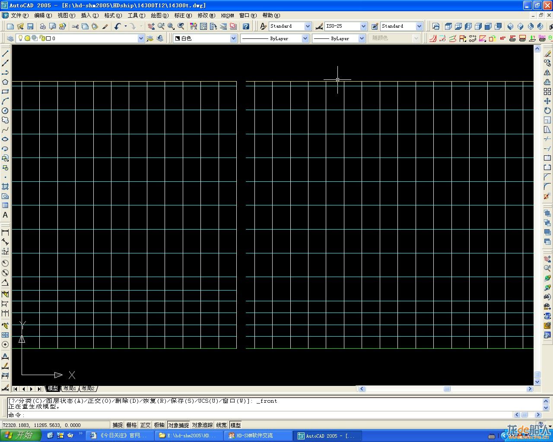Toggle layer 0 lightbulb on/off icon
This screenshot has height=442, width=553.
(x=20, y=38)
